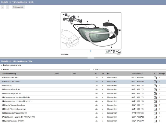The width and height of the screenshot is (166, 123).
Task: Select row 06 Flachkopfschraube (M6x16)
Action: 83,113
